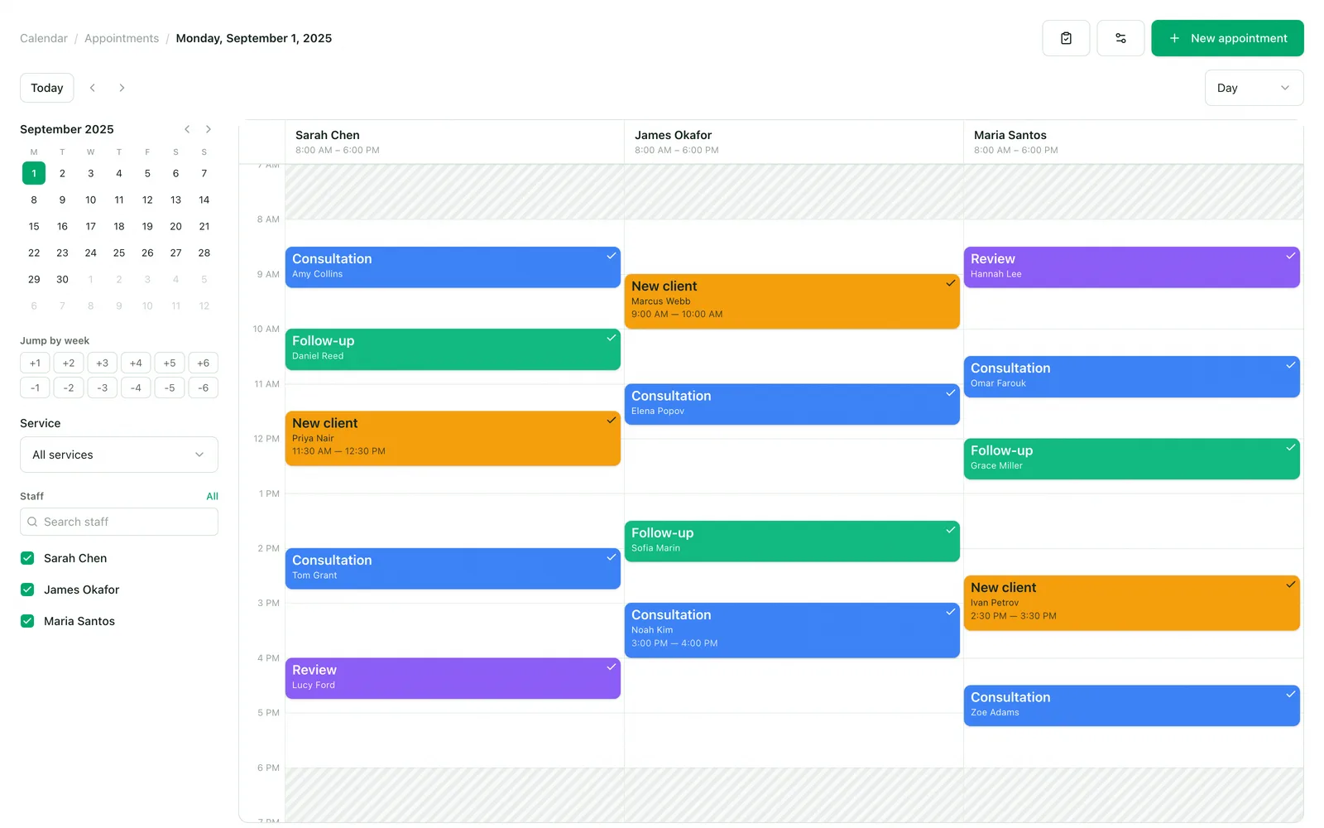Open Ivan Petrov New client appointment

click(1132, 603)
